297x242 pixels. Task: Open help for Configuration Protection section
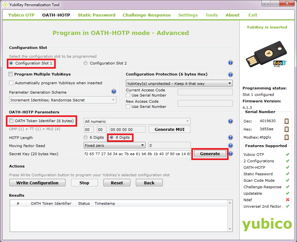230,75
